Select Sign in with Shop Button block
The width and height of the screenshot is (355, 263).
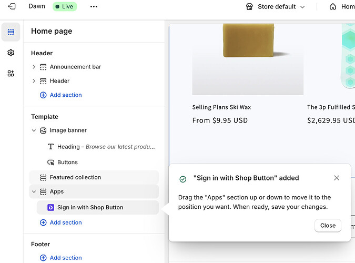(90, 208)
